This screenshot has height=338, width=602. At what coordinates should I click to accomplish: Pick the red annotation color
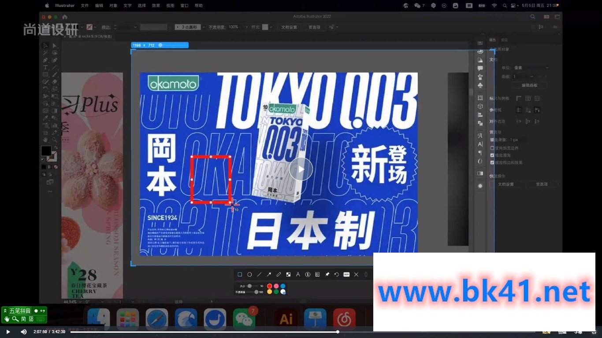click(x=269, y=286)
